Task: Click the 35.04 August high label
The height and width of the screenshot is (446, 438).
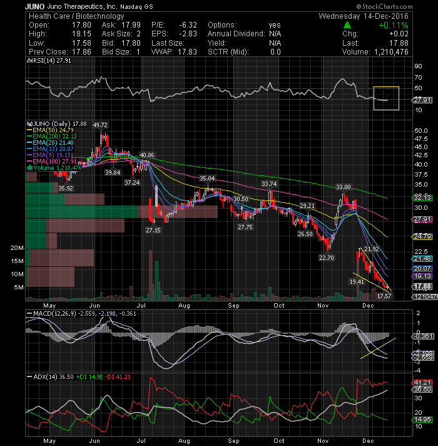Action: (x=207, y=179)
